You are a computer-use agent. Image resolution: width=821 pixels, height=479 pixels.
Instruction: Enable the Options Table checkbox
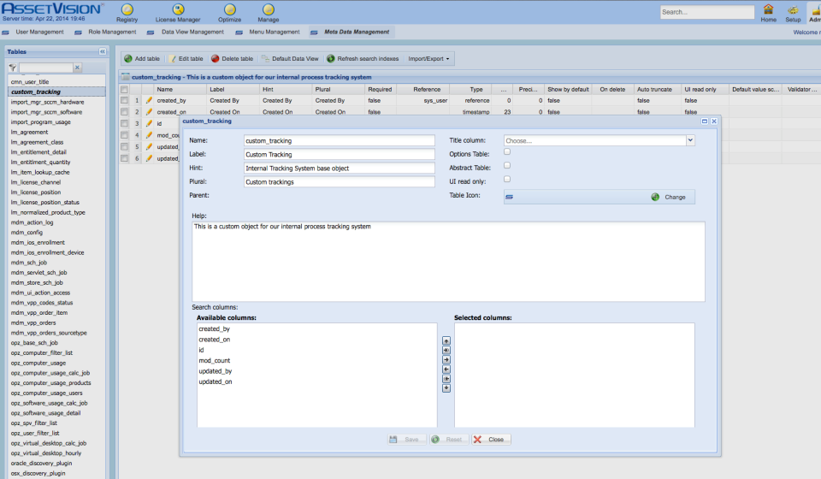point(507,151)
